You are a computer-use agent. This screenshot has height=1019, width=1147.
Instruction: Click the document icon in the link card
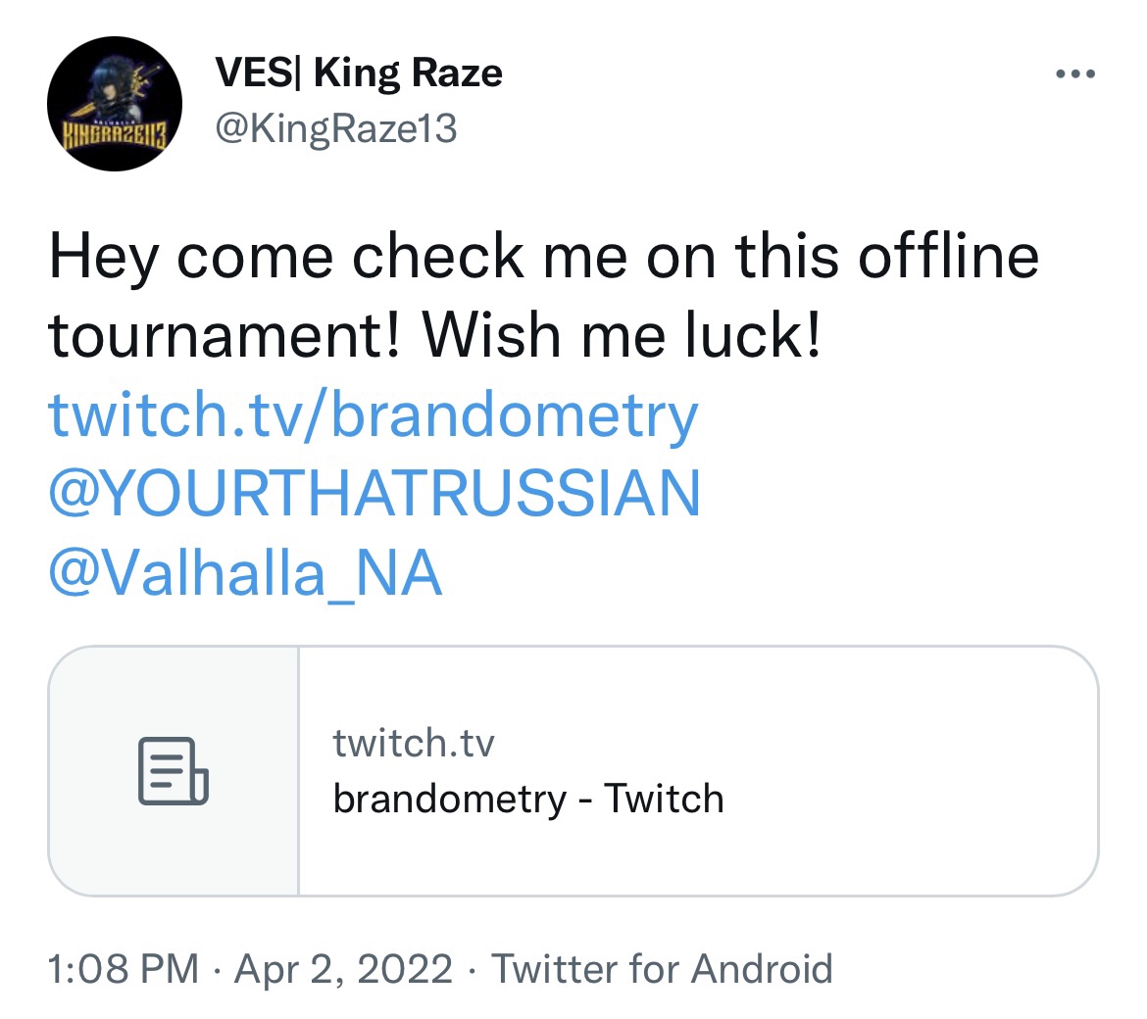click(x=174, y=771)
